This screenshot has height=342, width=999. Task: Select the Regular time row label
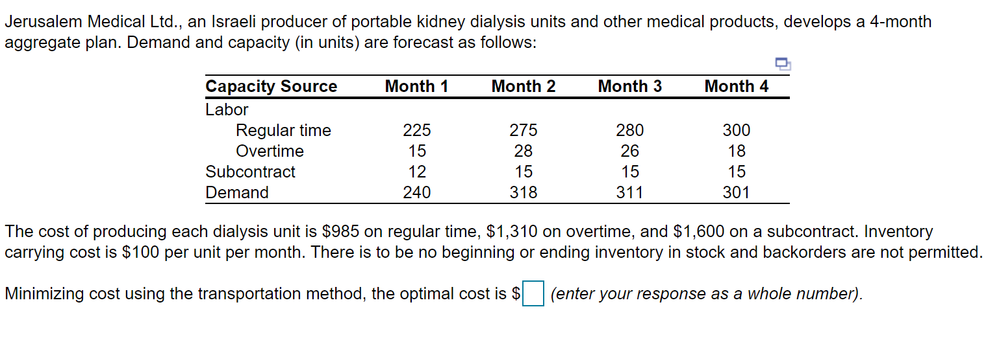pyautogui.click(x=283, y=130)
